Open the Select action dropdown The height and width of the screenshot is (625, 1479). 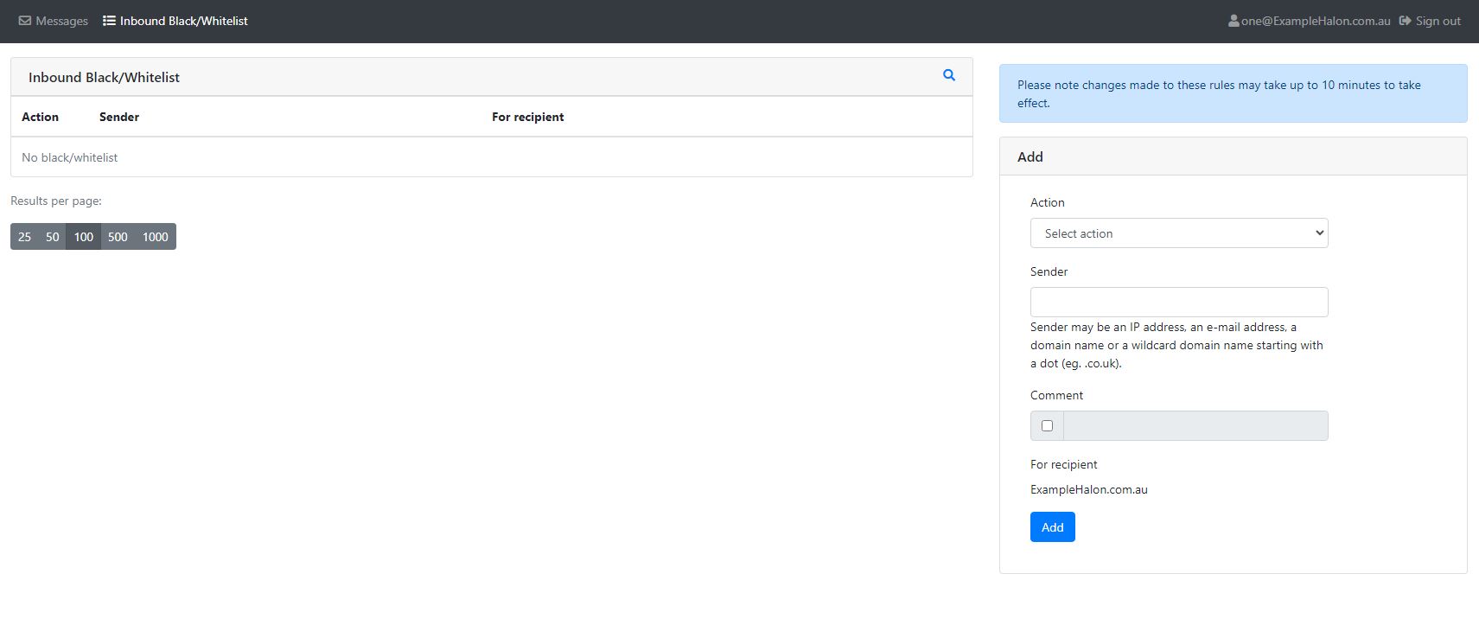tap(1178, 233)
